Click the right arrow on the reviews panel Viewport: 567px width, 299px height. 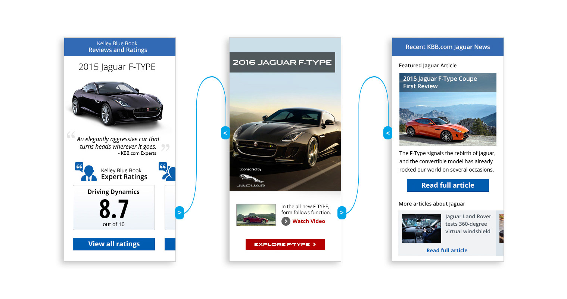point(180,213)
